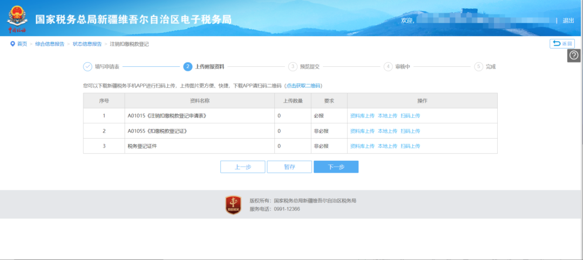Viewport: 583px width, 260px height.
Task: Click 退出 to log out
Action: coord(568,20)
